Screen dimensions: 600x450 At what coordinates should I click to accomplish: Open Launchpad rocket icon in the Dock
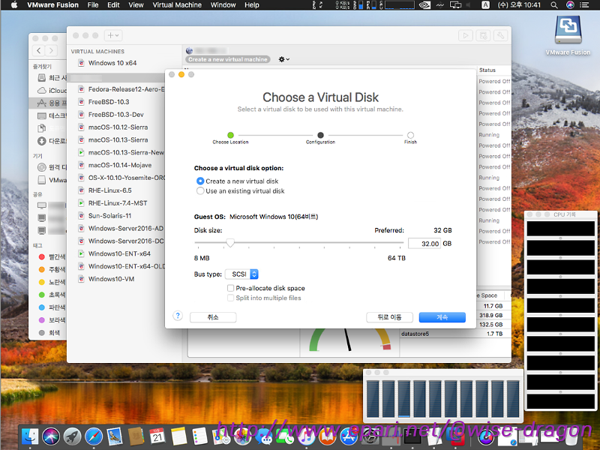coord(72,436)
